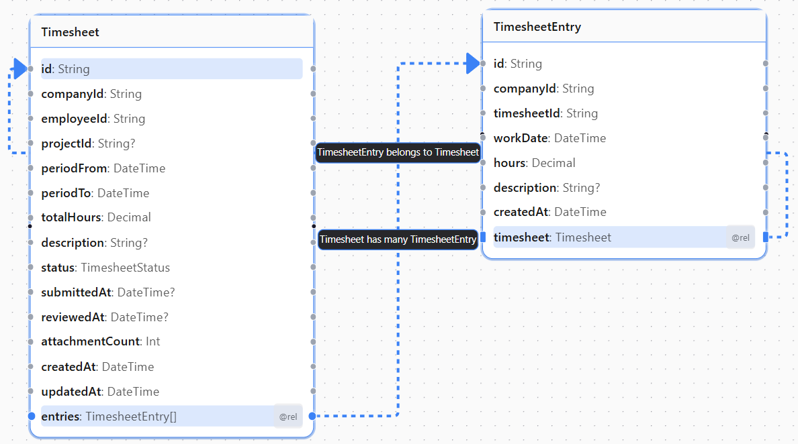
Task: Click left connector handle of timesheet relation row
Action: point(483,237)
